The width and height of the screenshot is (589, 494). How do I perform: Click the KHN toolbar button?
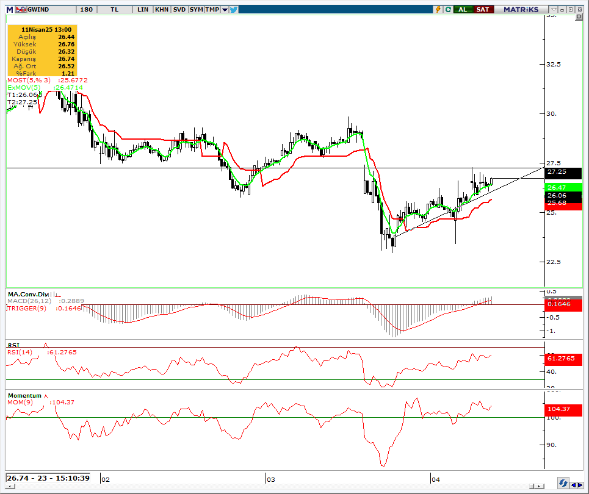click(162, 9)
